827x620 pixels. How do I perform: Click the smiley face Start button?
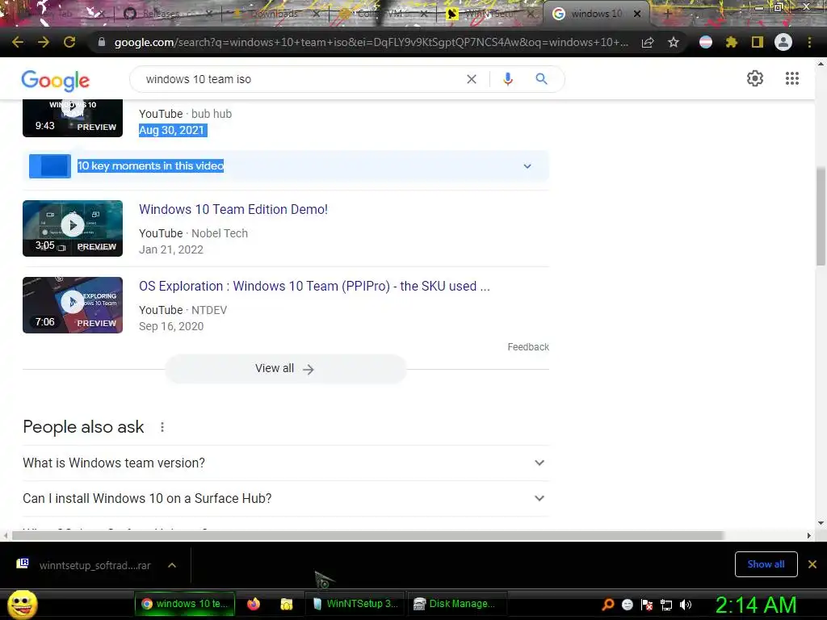[22, 604]
